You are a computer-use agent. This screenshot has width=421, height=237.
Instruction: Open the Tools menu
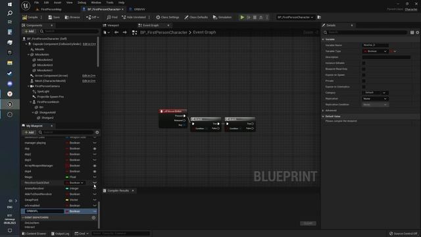coord(110,3)
